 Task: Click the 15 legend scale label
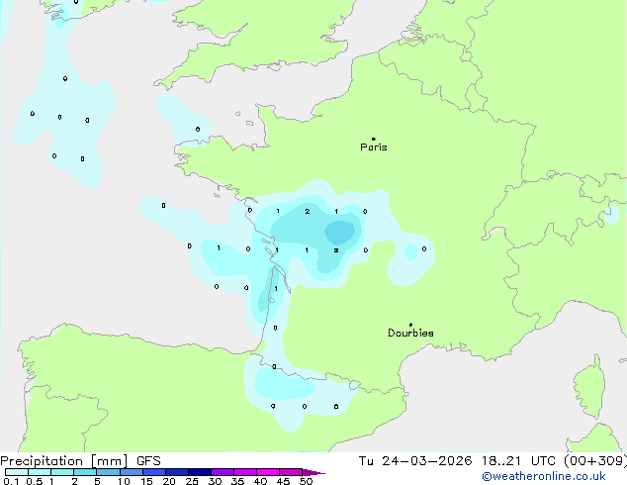coord(146,481)
